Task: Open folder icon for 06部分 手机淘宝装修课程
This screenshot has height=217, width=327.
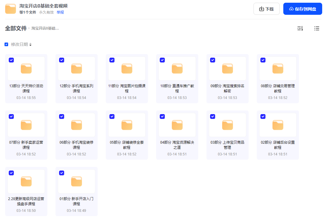Action: tap(76, 125)
